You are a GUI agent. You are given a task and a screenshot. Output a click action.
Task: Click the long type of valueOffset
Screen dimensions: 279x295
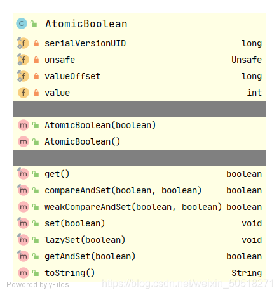coord(252,76)
